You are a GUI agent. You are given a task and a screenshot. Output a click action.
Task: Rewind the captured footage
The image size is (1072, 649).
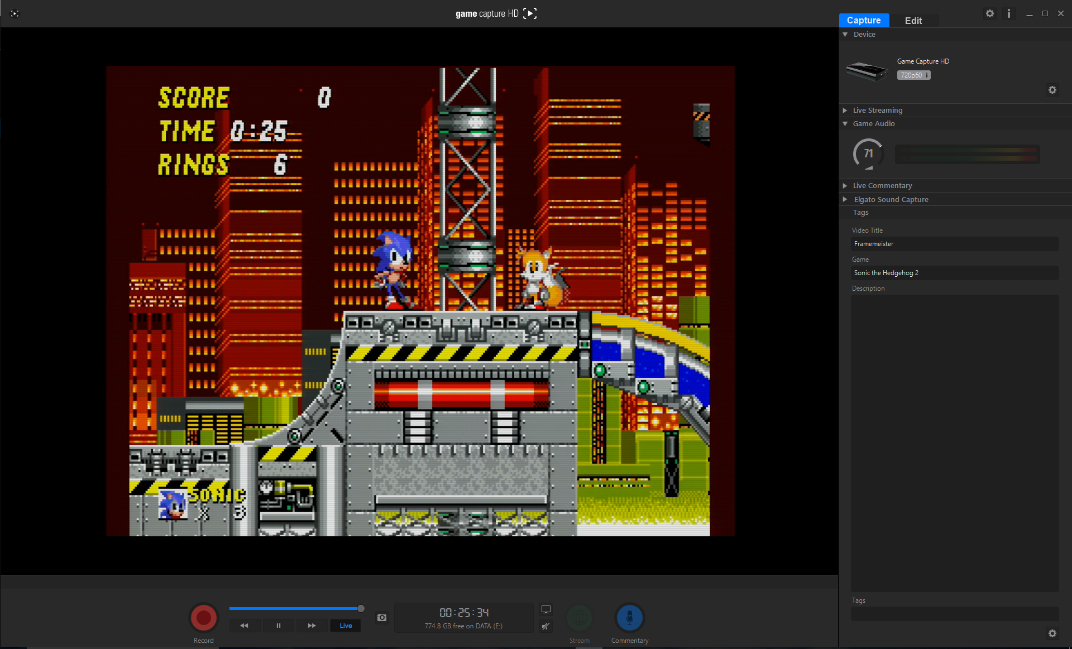244,626
